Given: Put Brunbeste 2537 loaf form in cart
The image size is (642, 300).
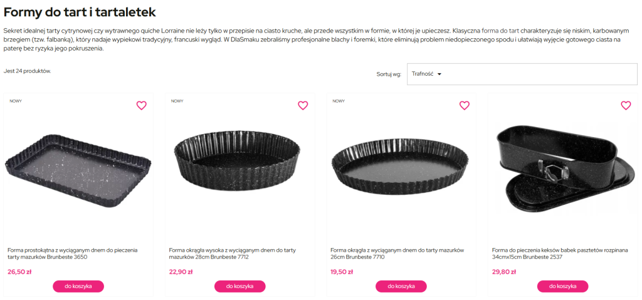Looking at the screenshot, I should [562, 286].
